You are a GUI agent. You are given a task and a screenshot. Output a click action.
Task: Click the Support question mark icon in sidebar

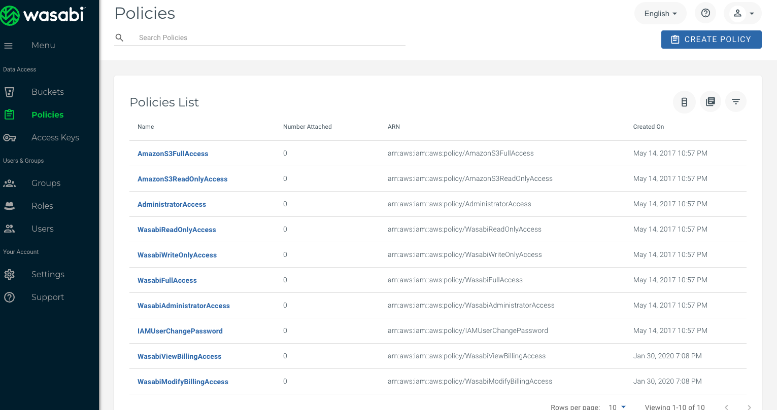pyautogui.click(x=9, y=297)
